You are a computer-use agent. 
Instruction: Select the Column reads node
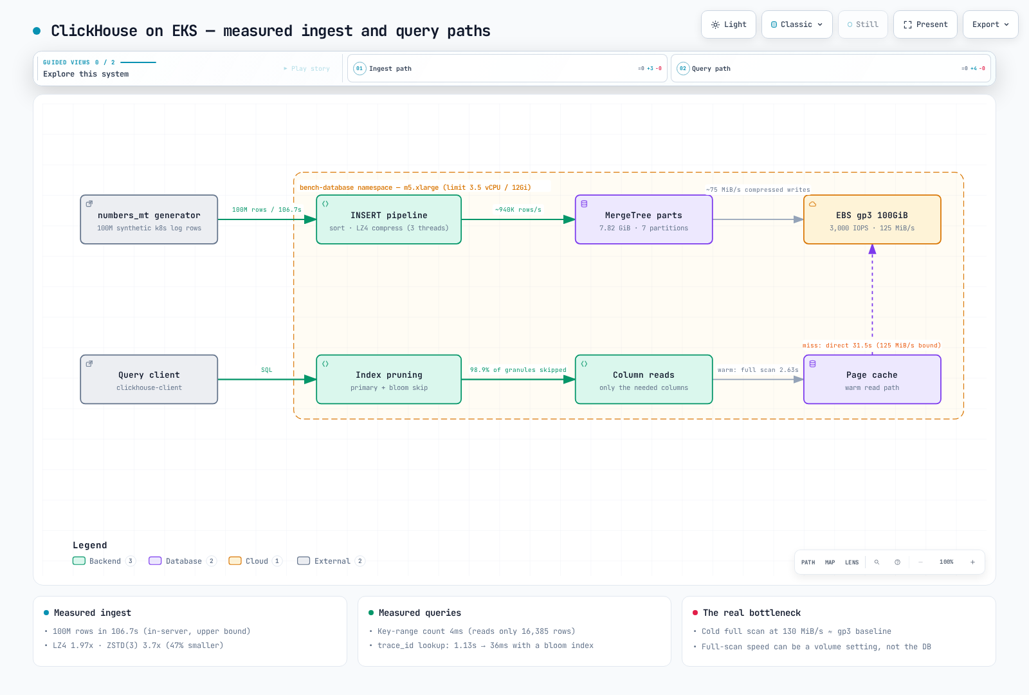coord(644,380)
